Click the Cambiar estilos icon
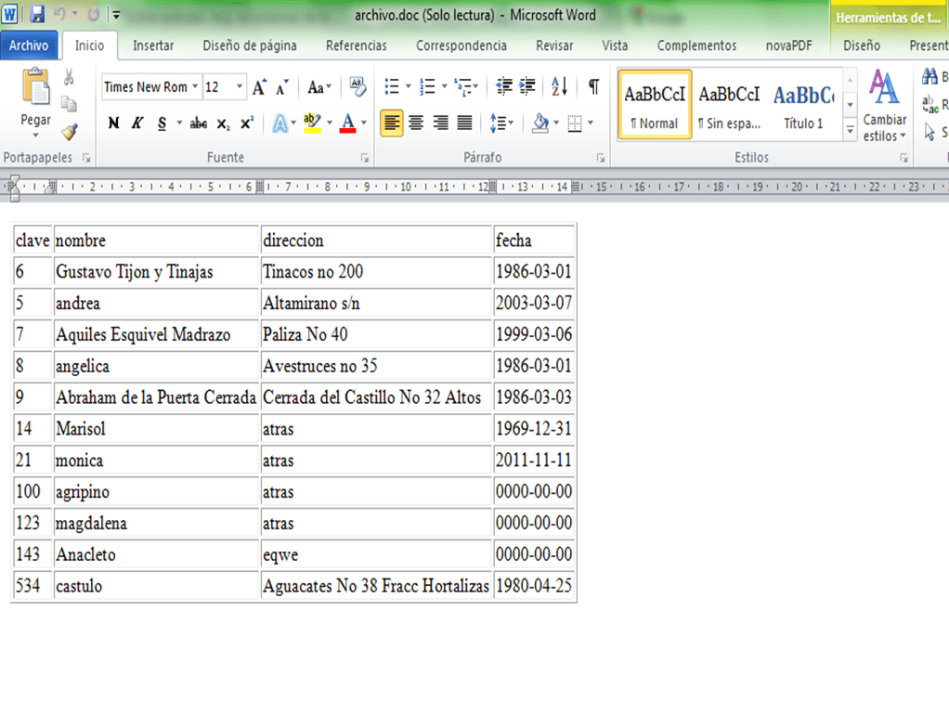Screen dimensions: 949x715 pyautogui.click(x=884, y=91)
